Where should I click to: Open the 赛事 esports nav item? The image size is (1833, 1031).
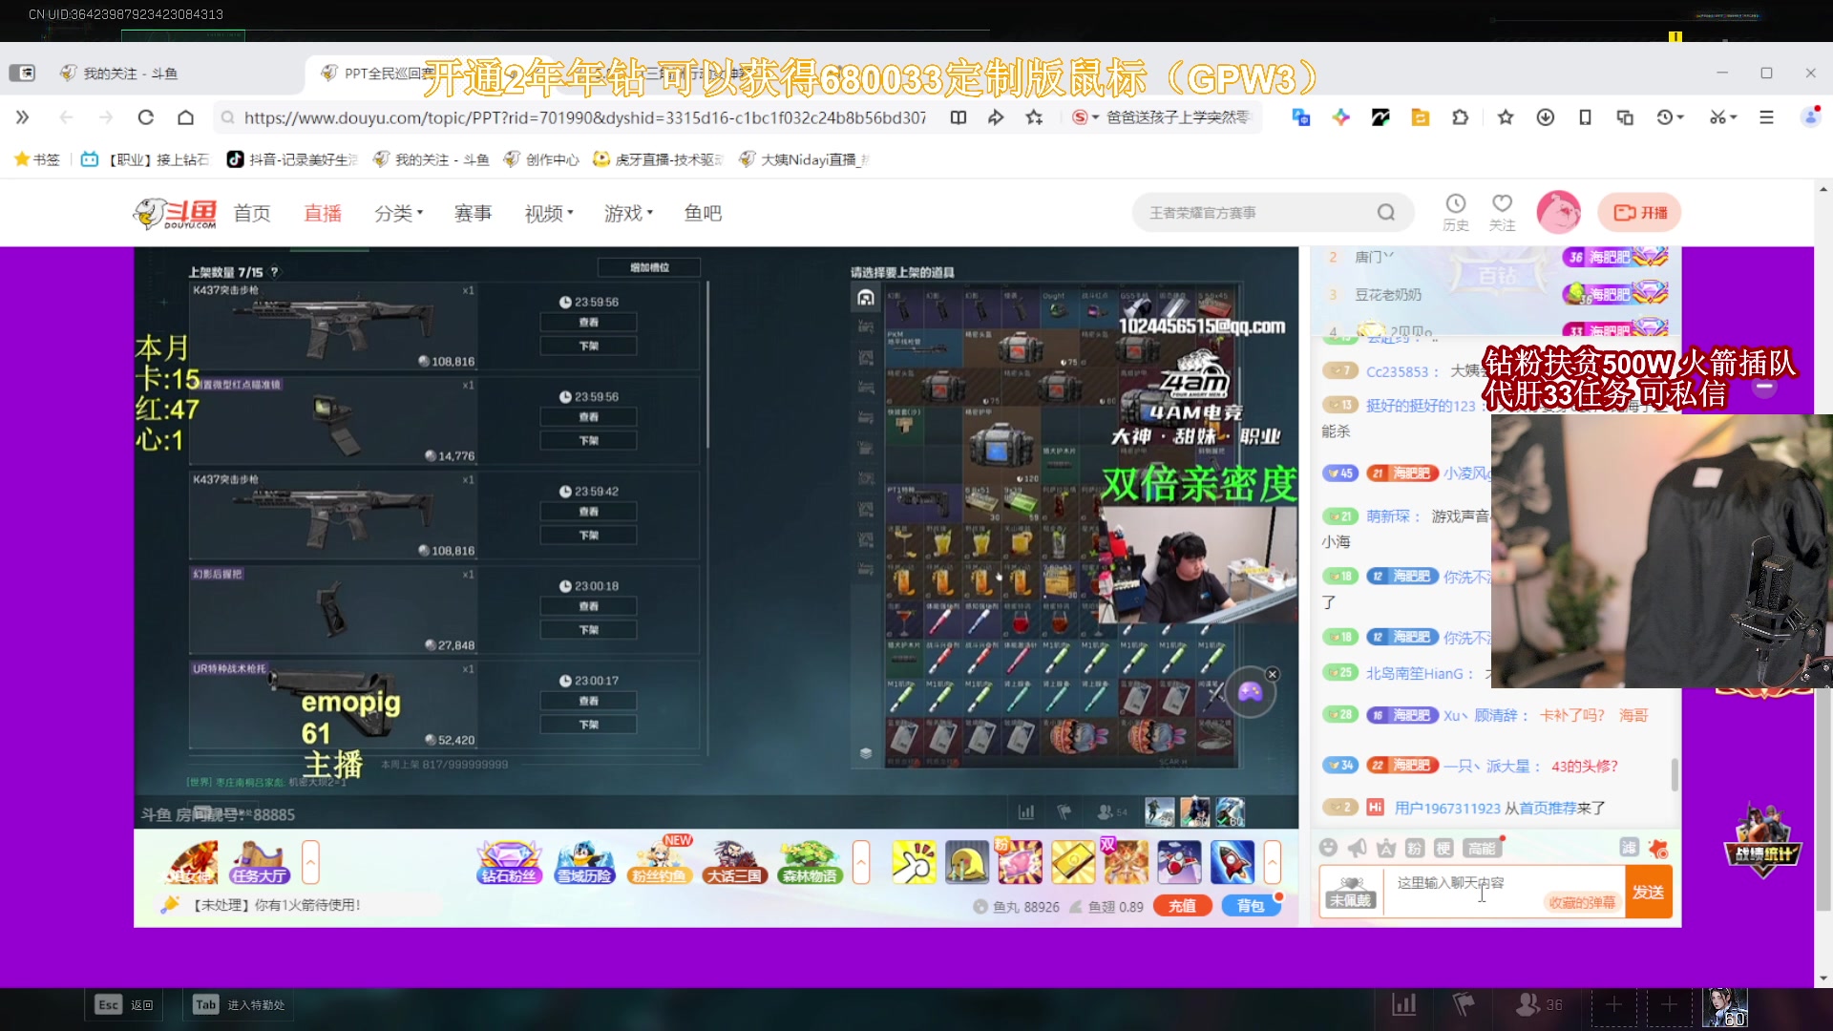coord(473,213)
